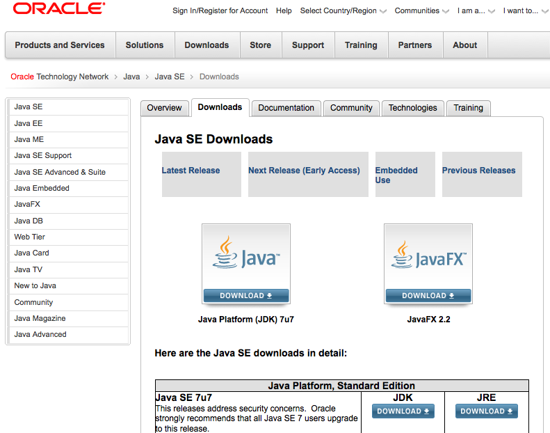Click the Java SE Downloads heading

click(213, 139)
